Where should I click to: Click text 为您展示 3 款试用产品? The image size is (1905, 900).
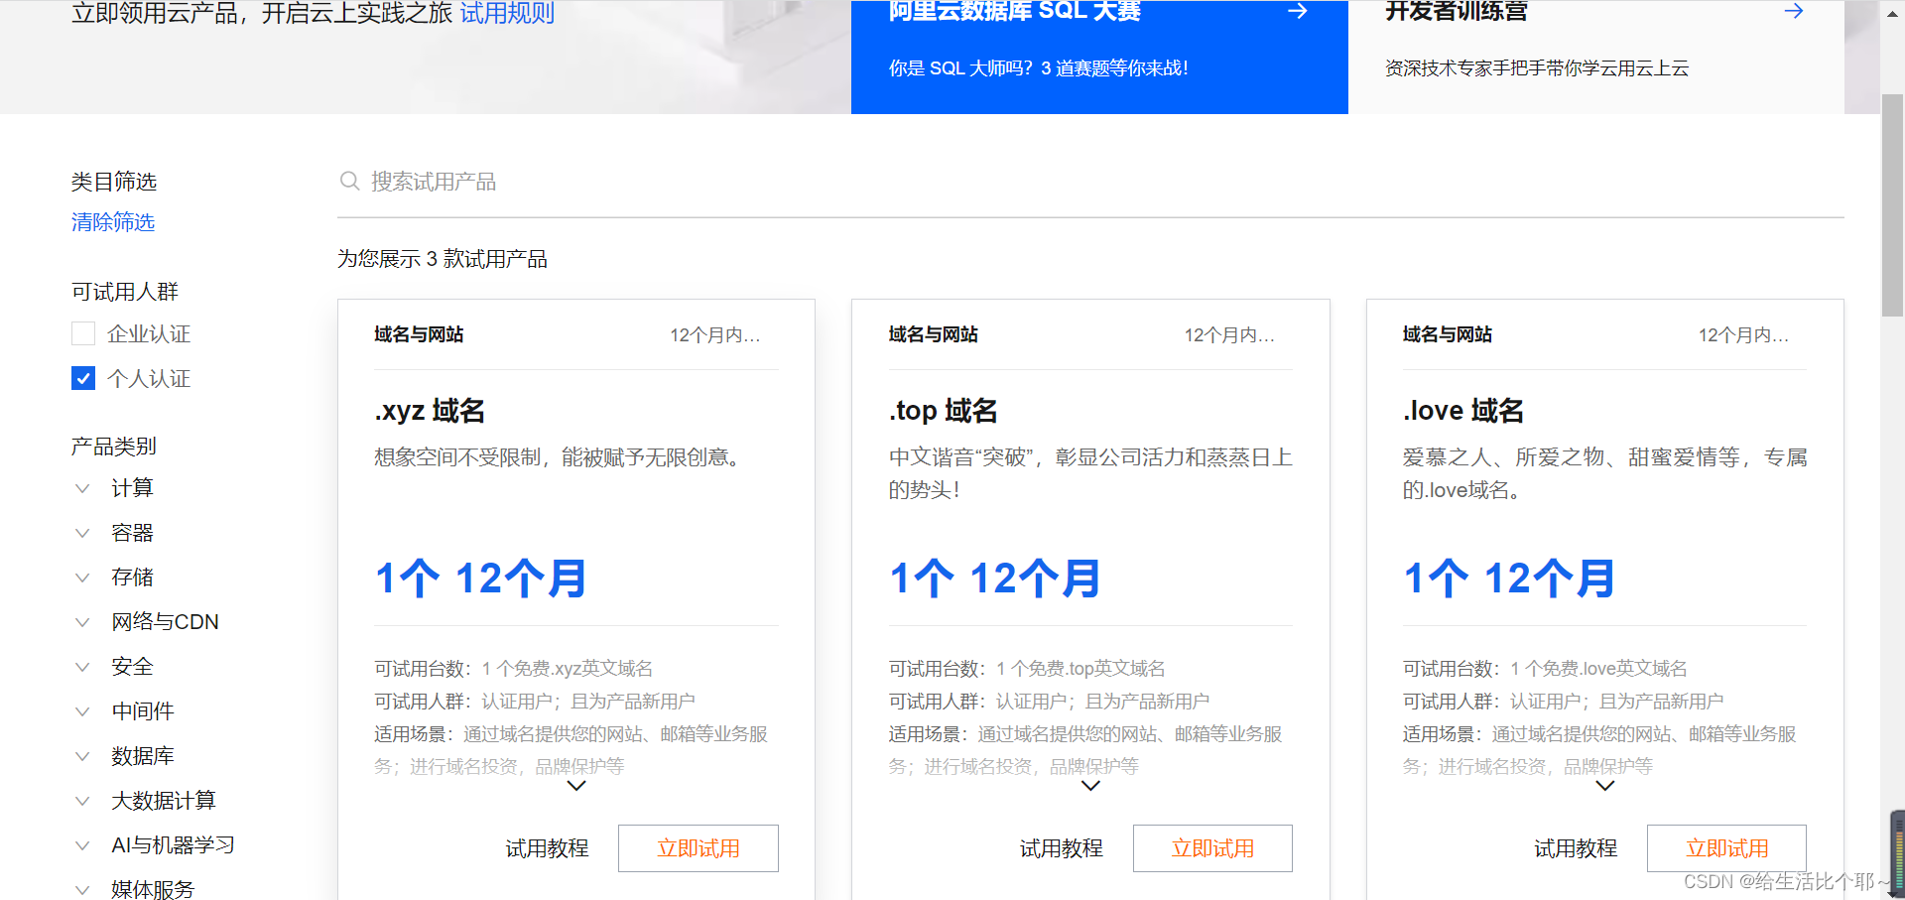pyautogui.click(x=443, y=259)
